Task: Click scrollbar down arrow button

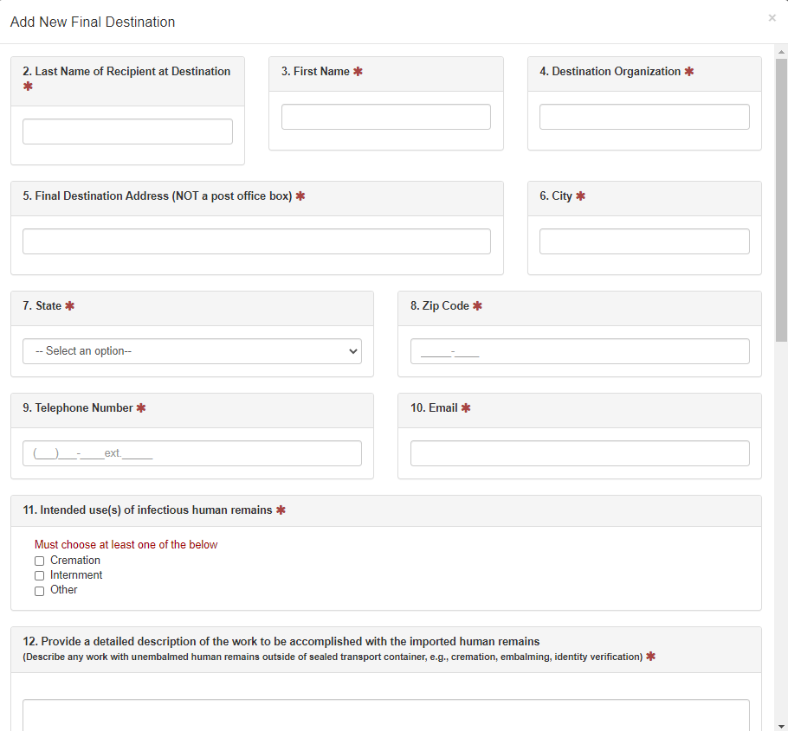Action: coord(781,725)
